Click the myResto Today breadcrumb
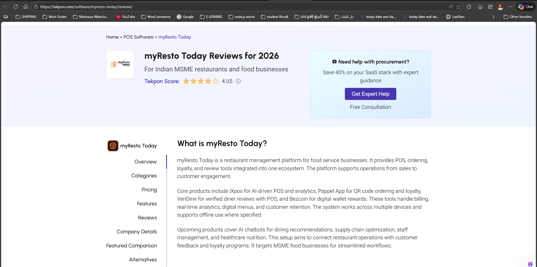This screenshot has width=537, height=267. (175, 37)
